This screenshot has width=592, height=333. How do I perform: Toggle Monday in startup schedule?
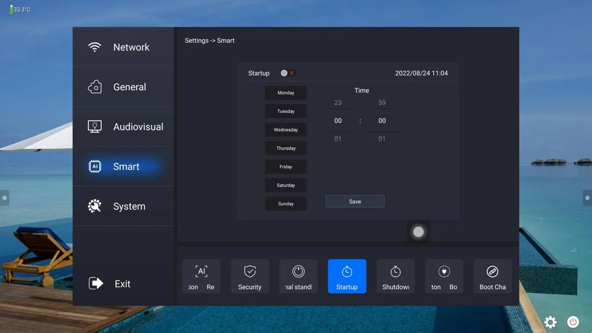(x=286, y=93)
